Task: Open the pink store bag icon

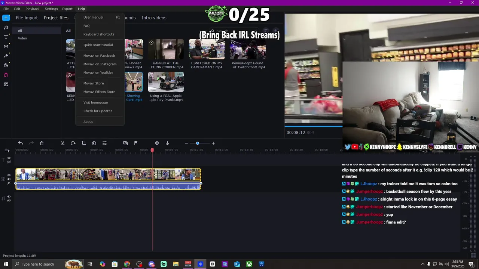Action: [x=6, y=75]
